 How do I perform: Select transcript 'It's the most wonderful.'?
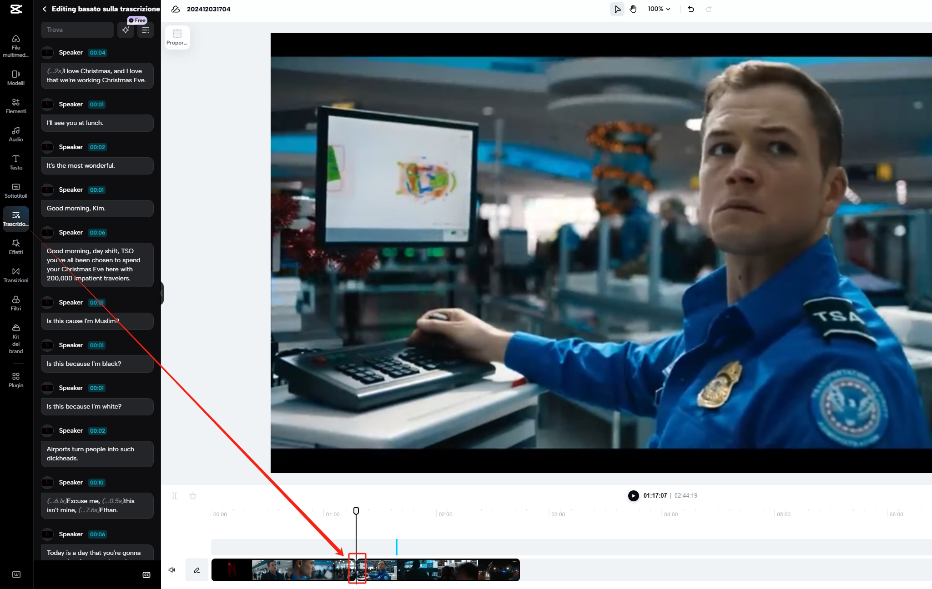pos(97,166)
